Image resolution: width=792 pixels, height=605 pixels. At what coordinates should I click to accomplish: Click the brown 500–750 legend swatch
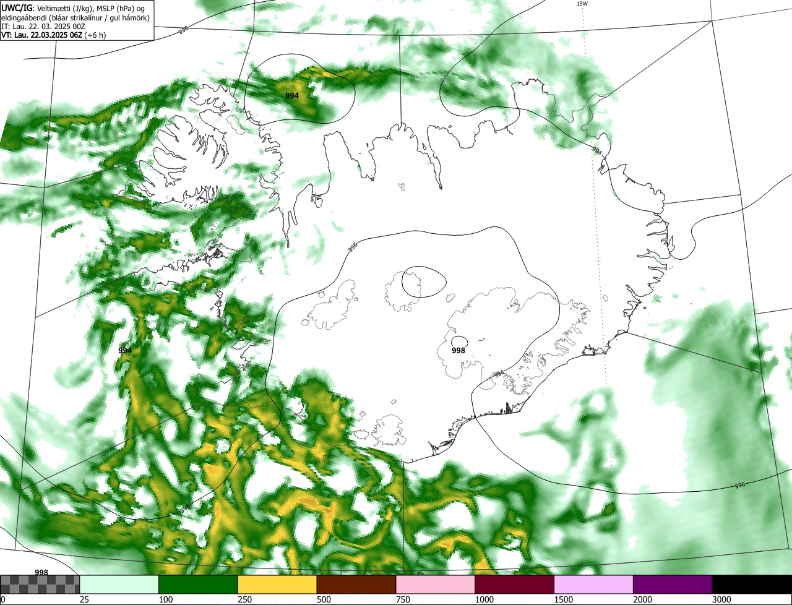point(356,585)
